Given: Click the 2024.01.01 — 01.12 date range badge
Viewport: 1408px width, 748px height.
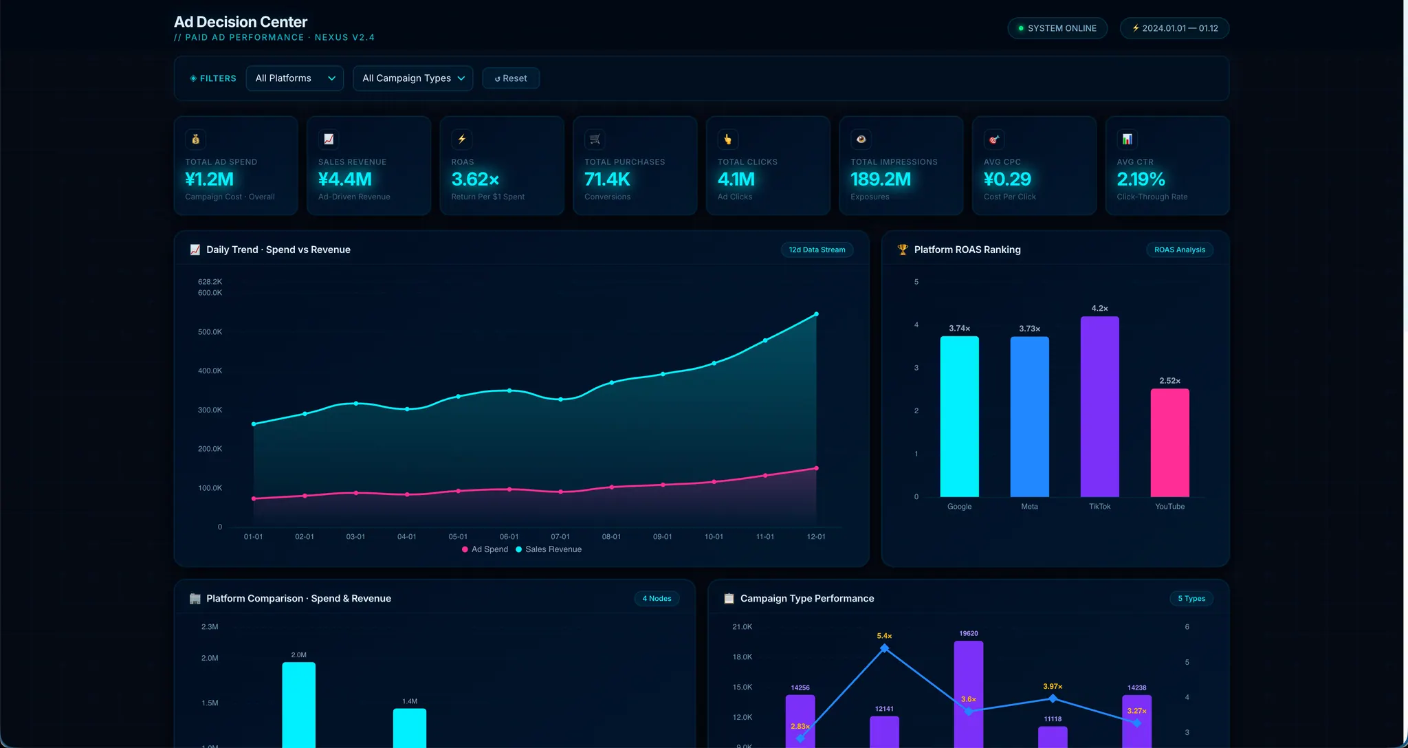Looking at the screenshot, I should [x=1175, y=28].
